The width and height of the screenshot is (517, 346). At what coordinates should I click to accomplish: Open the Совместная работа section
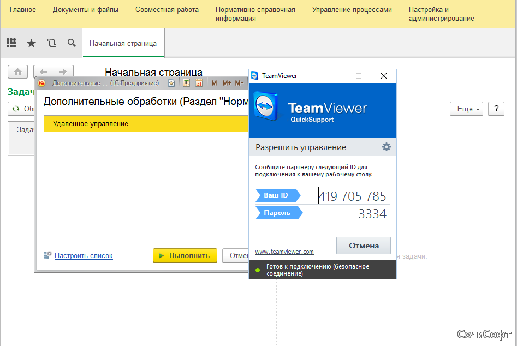(x=167, y=10)
